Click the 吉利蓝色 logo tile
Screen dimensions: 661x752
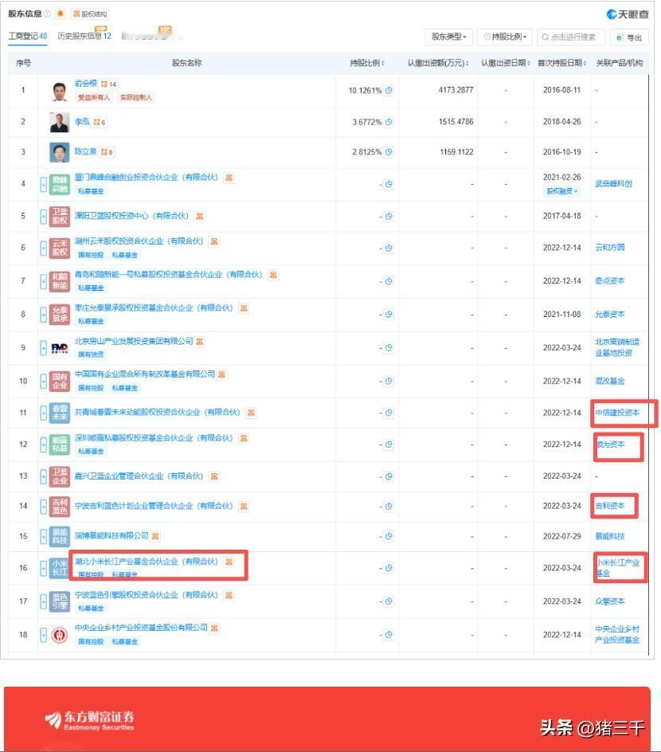click(60, 506)
